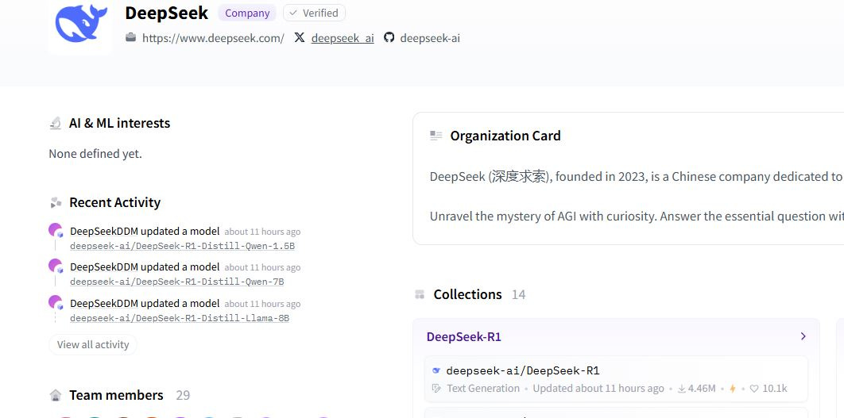
Task: Click the 4.46M downloads count
Action: click(x=702, y=389)
